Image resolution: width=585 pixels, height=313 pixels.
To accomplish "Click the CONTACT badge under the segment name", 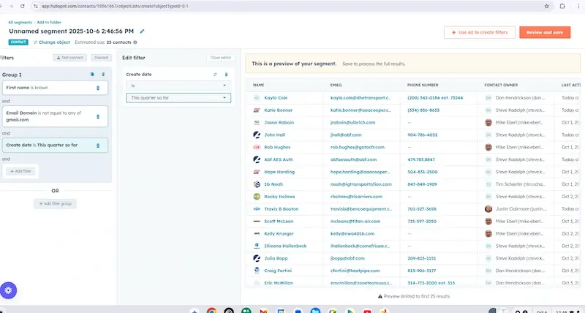I will (18, 42).
